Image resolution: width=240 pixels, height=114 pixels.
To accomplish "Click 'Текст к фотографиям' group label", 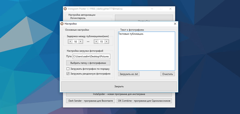I will click(132, 30).
